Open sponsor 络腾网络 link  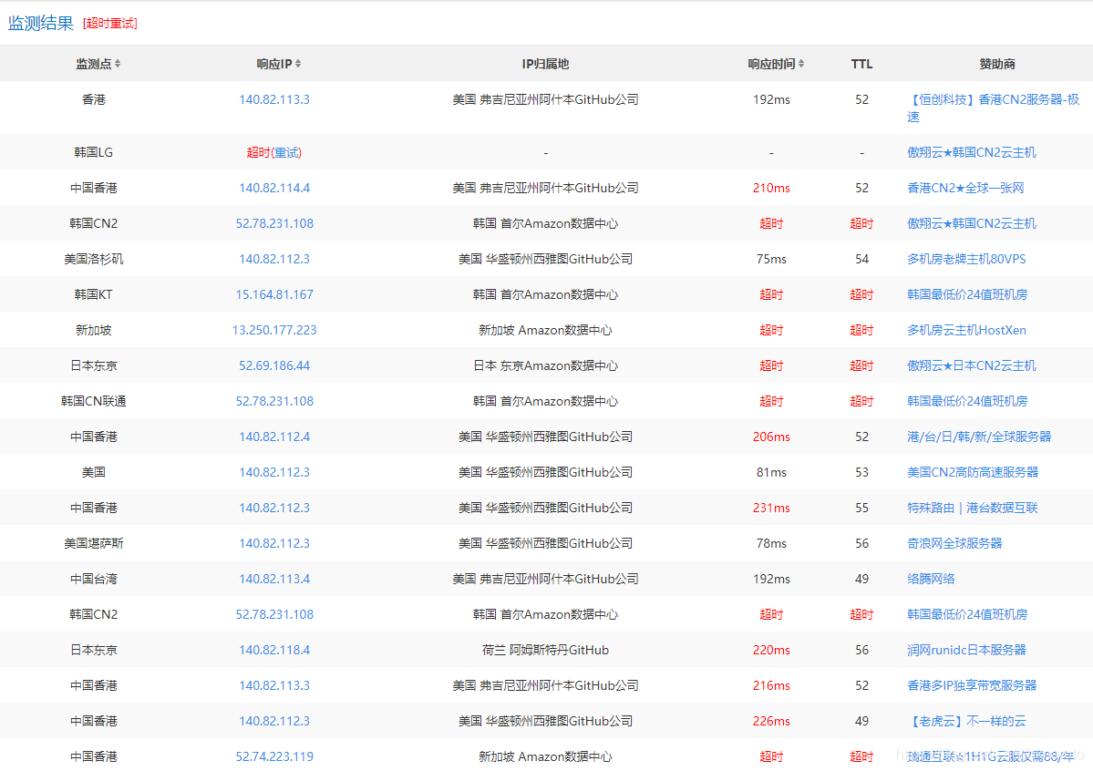coord(931,579)
